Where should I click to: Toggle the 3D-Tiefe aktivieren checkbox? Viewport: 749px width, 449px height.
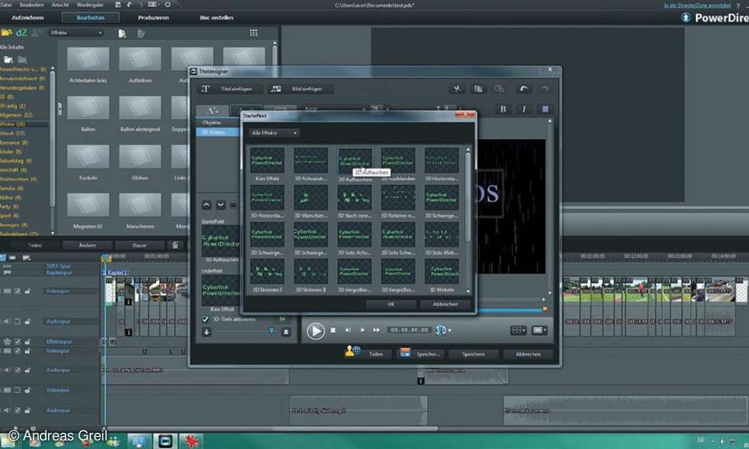[205, 319]
